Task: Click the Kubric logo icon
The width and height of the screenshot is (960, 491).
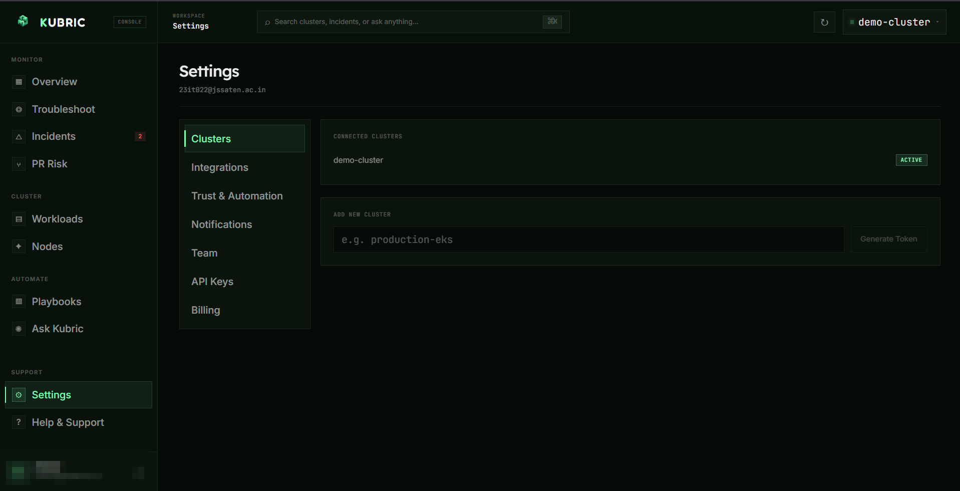Action: (x=23, y=21)
